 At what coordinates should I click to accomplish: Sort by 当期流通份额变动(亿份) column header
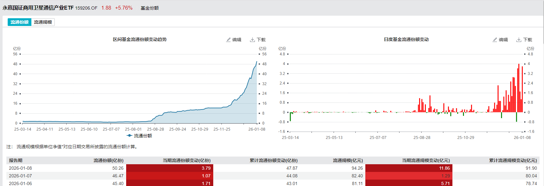(x=187, y=160)
